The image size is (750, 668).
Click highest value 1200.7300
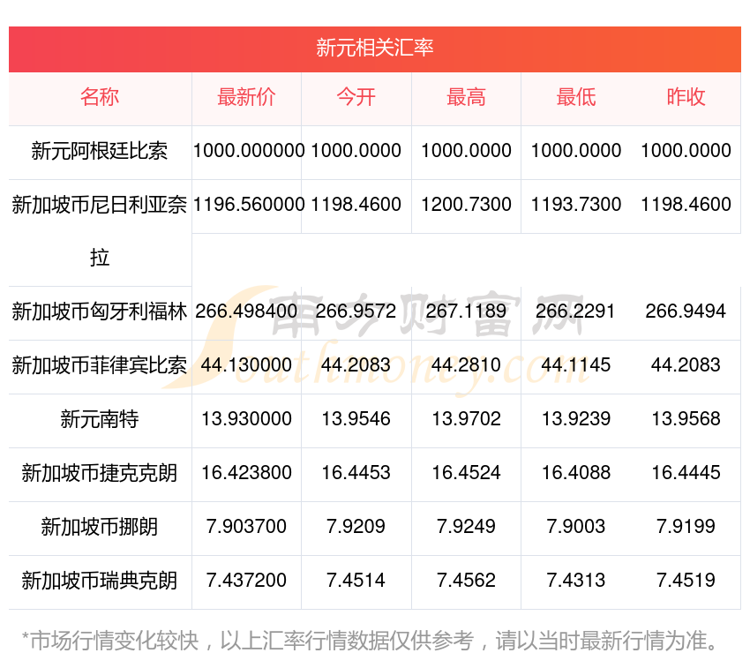[x=467, y=205]
